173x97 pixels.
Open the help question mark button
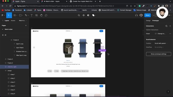[168, 92]
